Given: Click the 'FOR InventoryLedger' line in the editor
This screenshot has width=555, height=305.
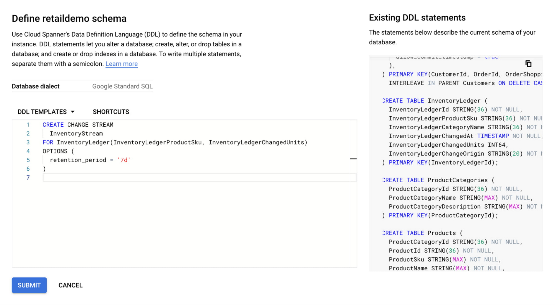Looking at the screenshot, I should tap(175, 142).
